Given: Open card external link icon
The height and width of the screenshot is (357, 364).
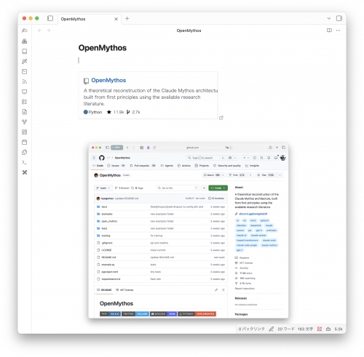Looking at the screenshot, I should [221, 118].
